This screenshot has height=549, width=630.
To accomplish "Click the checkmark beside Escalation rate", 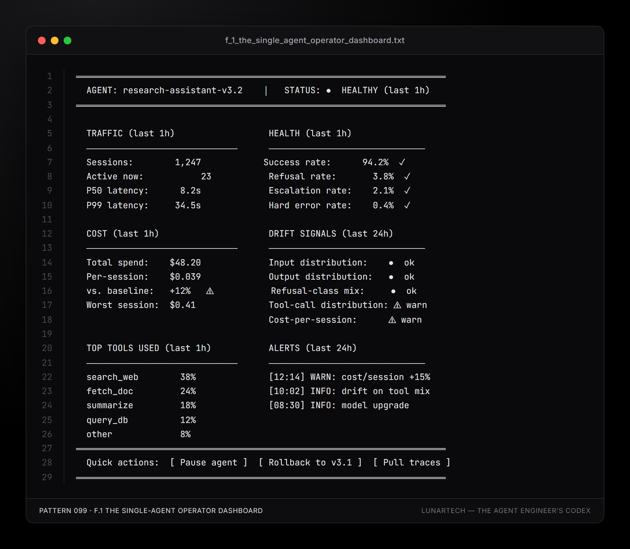I will pos(407,191).
